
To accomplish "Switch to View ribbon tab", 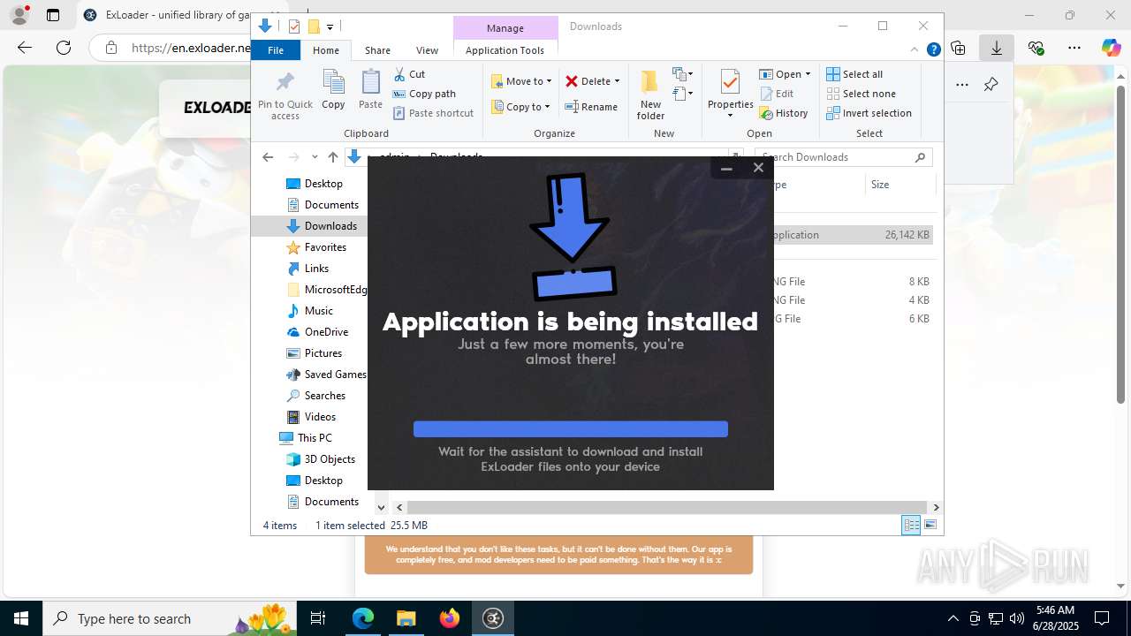I will tap(427, 50).
